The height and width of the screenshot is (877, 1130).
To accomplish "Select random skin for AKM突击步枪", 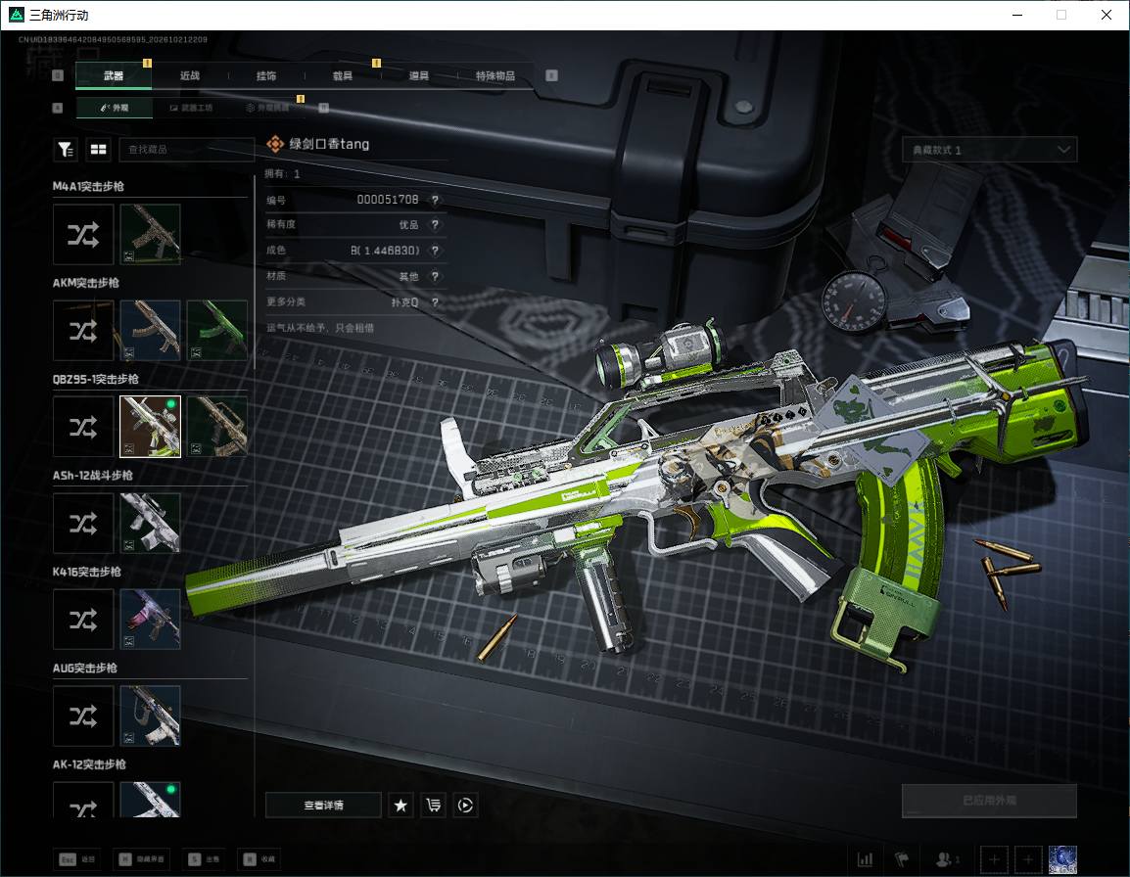I will [83, 331].
